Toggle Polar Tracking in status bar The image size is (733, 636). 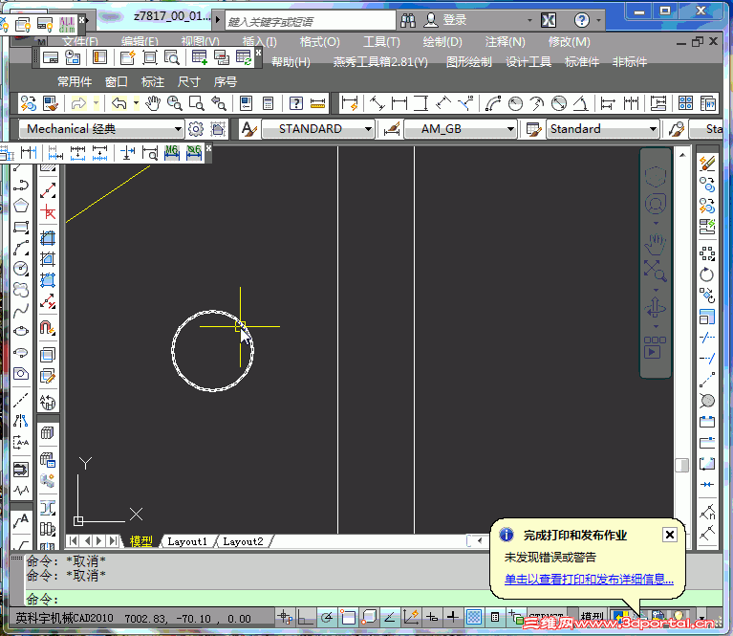coord(326,618)
